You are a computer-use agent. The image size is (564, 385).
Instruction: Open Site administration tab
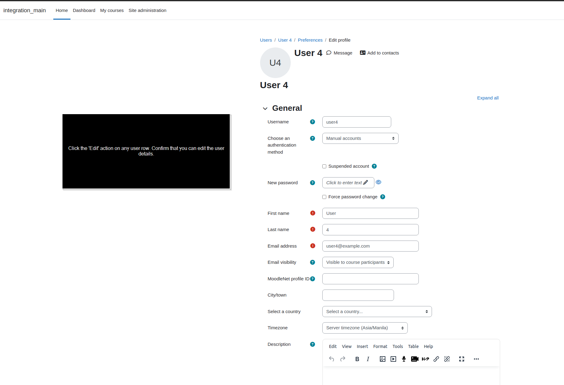coord(147,10)
